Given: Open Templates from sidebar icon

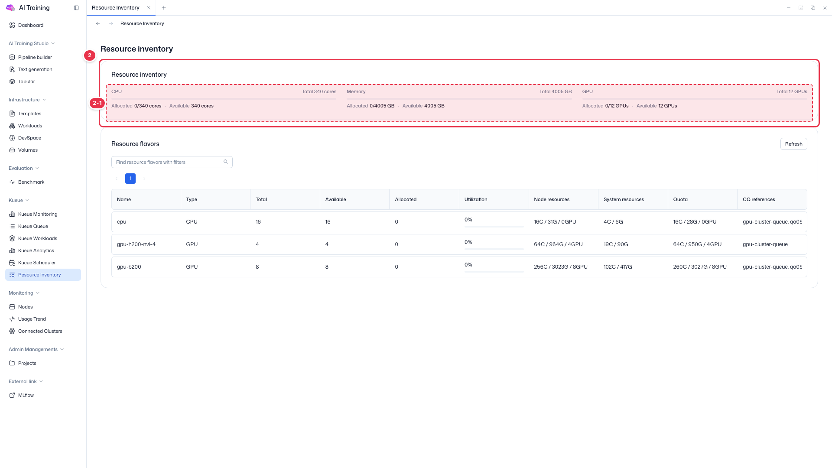Looking at the screenshot, I should pyautogui.click(x=12, y=114).
